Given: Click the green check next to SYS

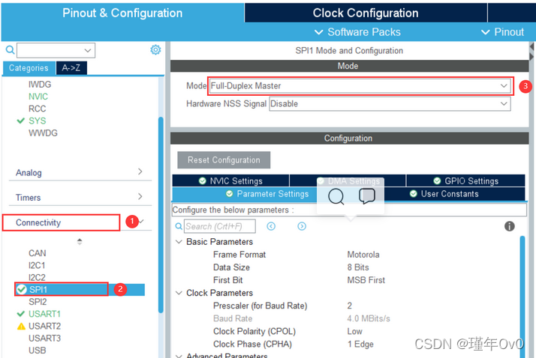Looking at the screenshot, I should (21, 121).
